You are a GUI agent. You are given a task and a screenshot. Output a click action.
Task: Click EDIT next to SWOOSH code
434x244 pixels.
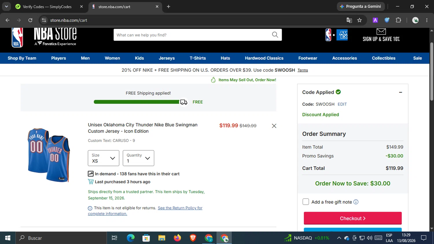[x=342, y=104]
